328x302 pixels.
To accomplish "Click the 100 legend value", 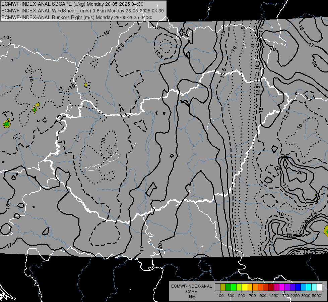I will (x=220, y=296).
